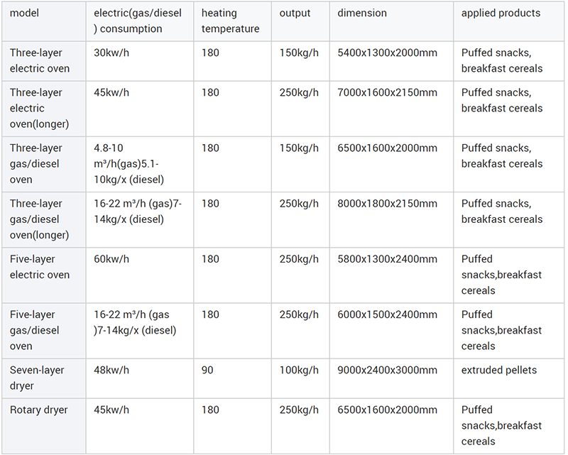
Task: Select the 5400x1300x2000mm dimension cell
Action: (x=391, y=61)
